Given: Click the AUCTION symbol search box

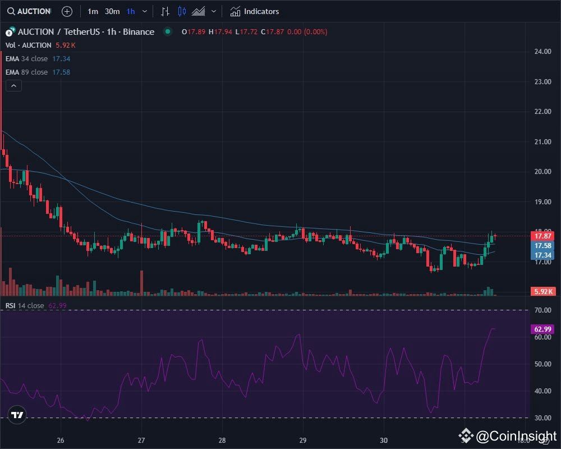Looking at the screenshot, I should [29, 11].
